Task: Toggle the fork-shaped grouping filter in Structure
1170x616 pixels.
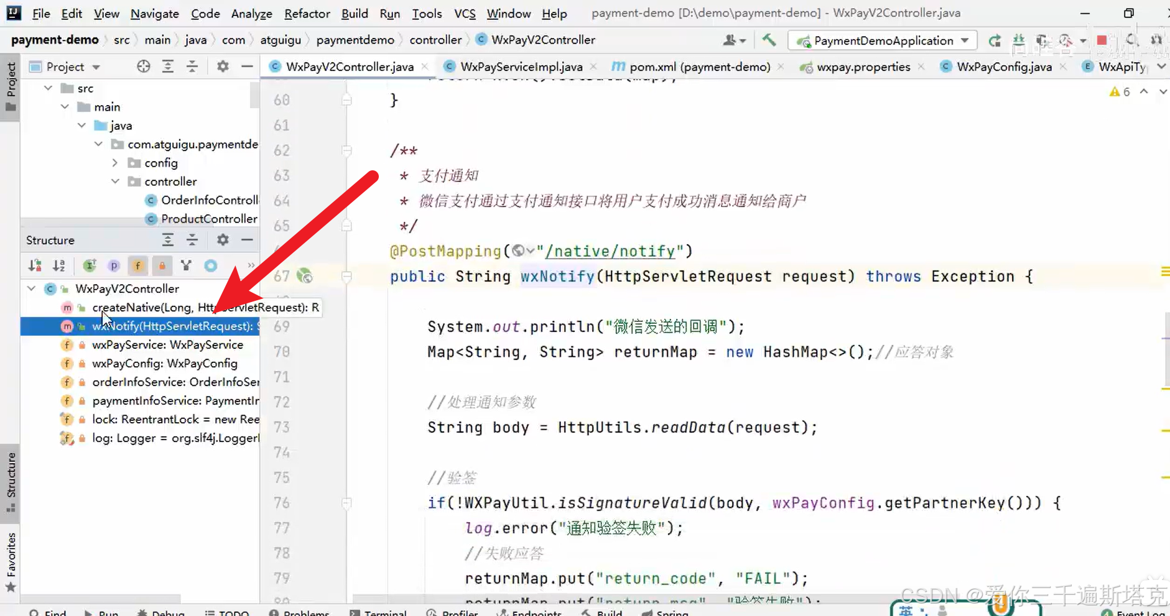Action: (186, 266)
